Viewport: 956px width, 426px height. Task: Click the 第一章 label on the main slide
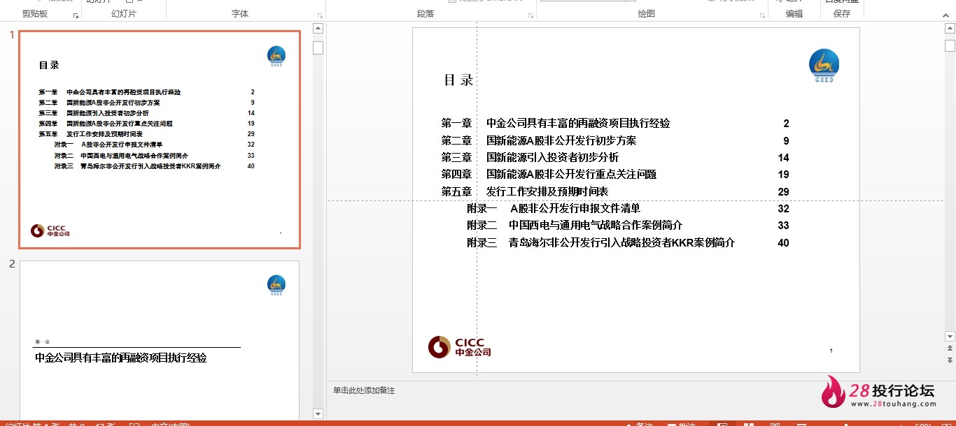pos(456,124)
